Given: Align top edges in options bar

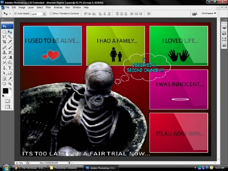Looking at the screenshot, I should (85, 14).
